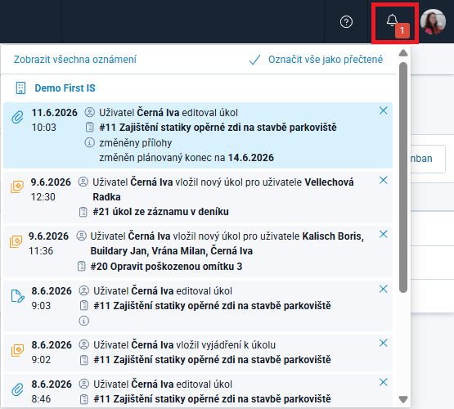The height and width of the screenshot is (409, 454).
Task: Click paperclip icon on 8.6.2026 8:46 notification
Action: coord(17,389)
